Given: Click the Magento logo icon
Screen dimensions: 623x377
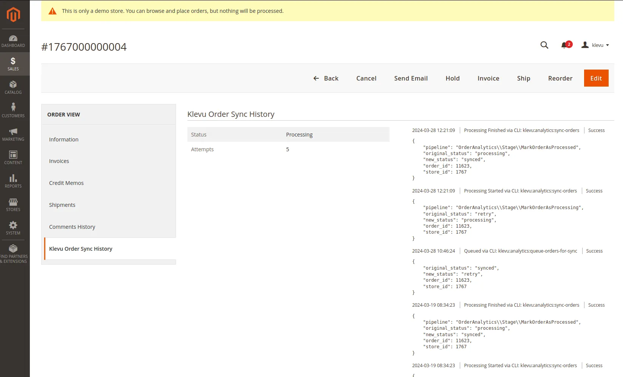Looking at the screenshot, I should 13,14.
